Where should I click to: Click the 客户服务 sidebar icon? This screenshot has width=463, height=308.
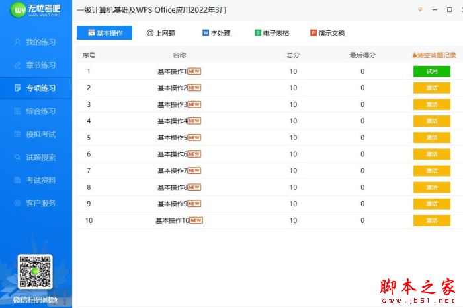17,203
